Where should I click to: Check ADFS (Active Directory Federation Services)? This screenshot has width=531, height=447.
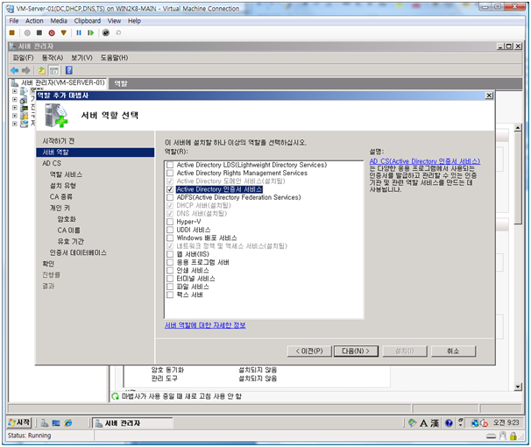tap(170, 197)
